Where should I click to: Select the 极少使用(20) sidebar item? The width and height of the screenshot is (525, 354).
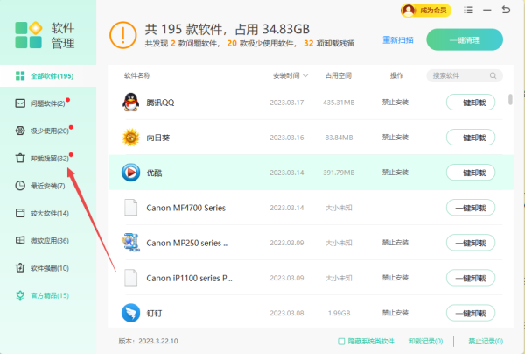pyautogui.click(x=48, y=131)
